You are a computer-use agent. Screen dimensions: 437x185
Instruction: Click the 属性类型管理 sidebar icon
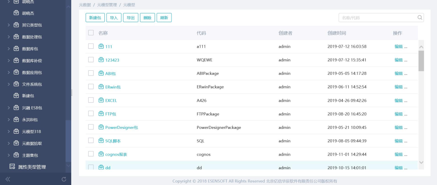(12, 167)
